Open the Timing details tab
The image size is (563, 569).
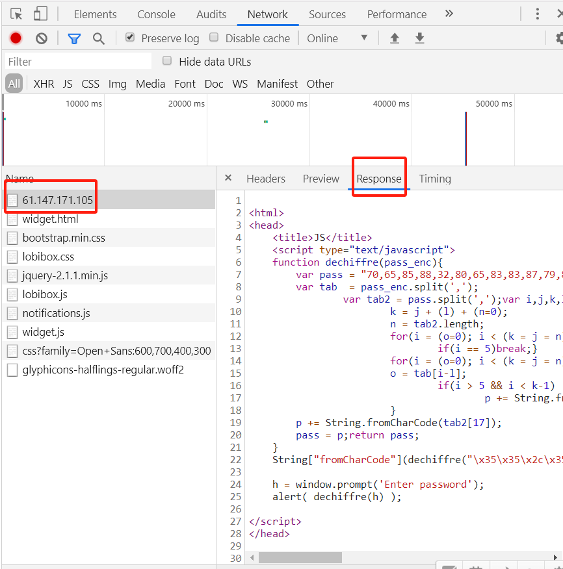[x=435, y=179]
